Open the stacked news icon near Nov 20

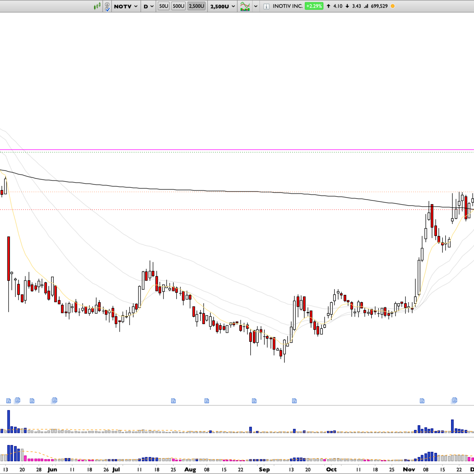coord(454,400)
